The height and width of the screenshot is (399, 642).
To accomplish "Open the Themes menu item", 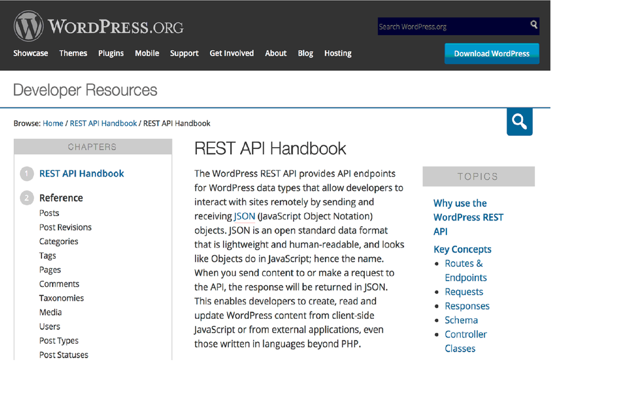I will tap(73, 53).
